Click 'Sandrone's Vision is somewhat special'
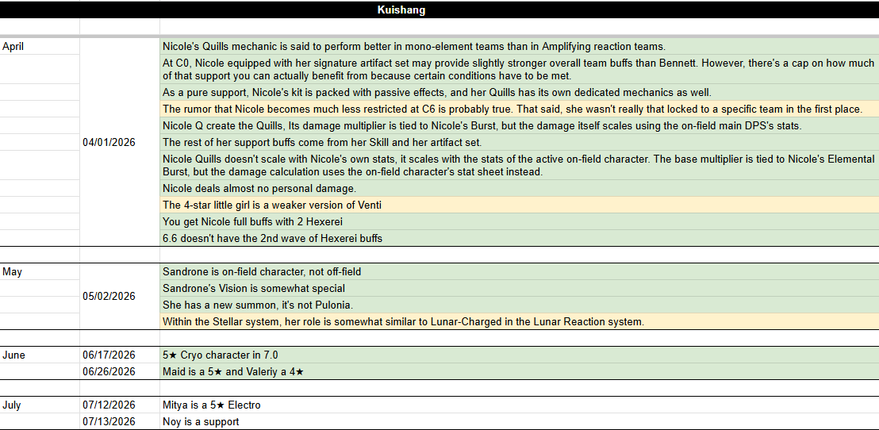The width and height of the screenshot is (879, 430). coord(519,288)
